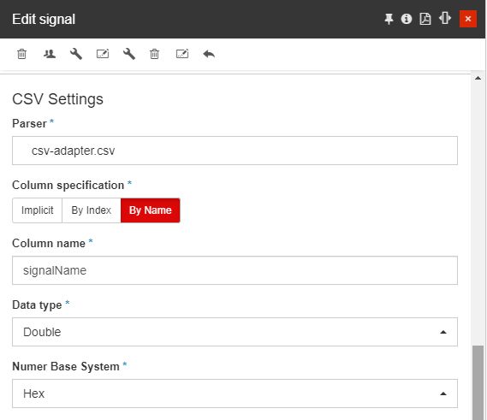487x420 pixels.
Task: Pin the Edit signal panel
Action: [x=389, y=19]
